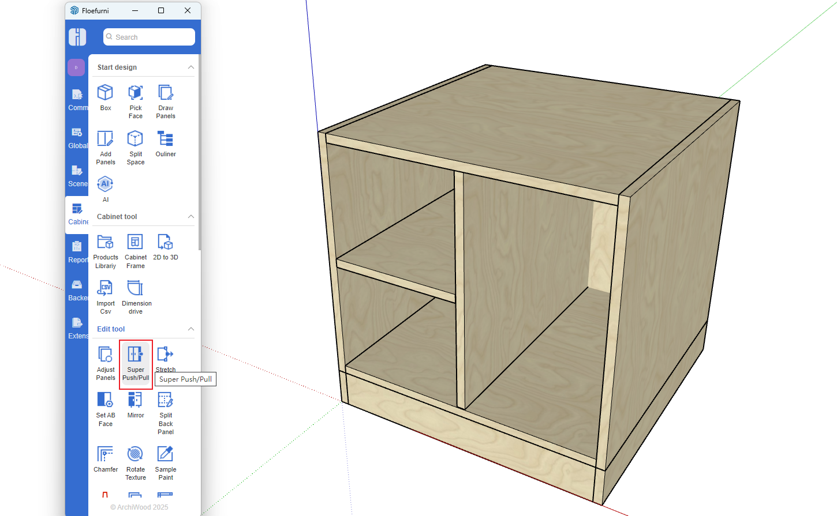Collapse the Cabinet tool section
The width and height of the screenshot is (837, 516).
190,217
